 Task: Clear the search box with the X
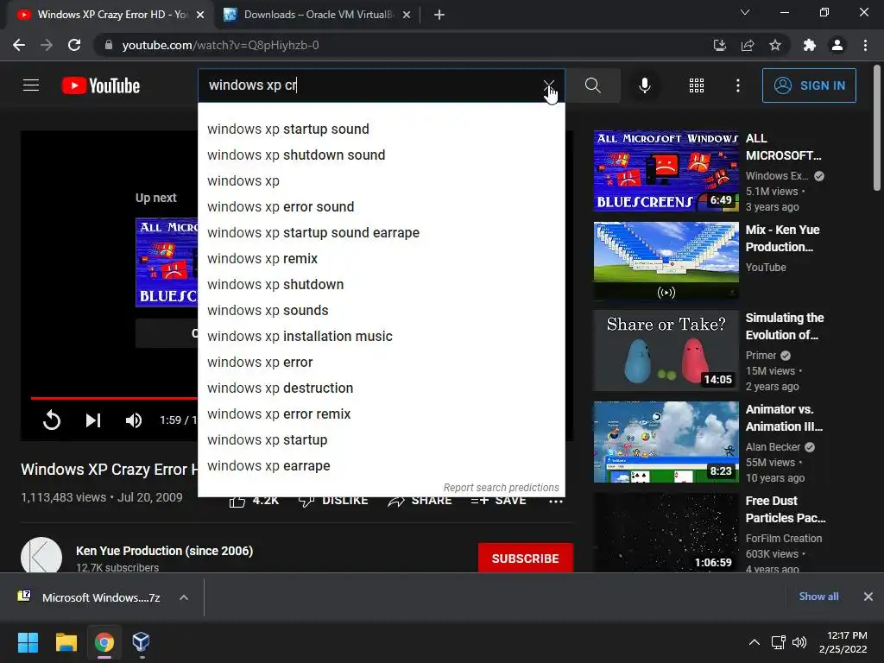point(548,85)
